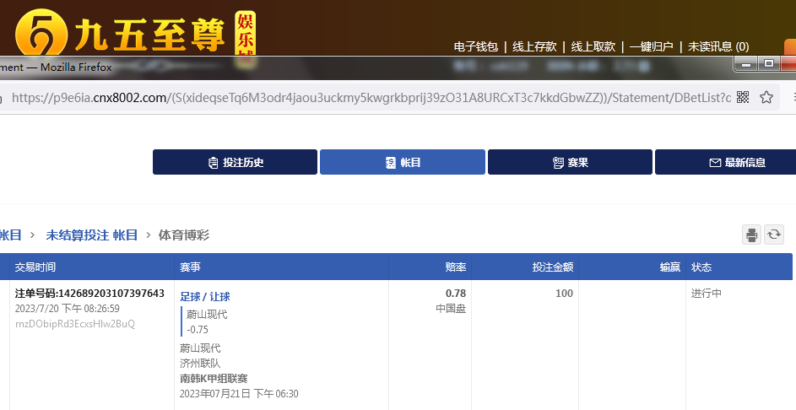Image resolution: width=796 pixels, height=410 pixels.
Task: Go to 线上取款
Action: coord(593,46)
